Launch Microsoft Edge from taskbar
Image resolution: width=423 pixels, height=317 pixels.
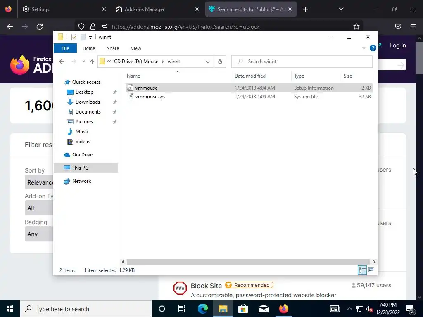pos(202,309)
